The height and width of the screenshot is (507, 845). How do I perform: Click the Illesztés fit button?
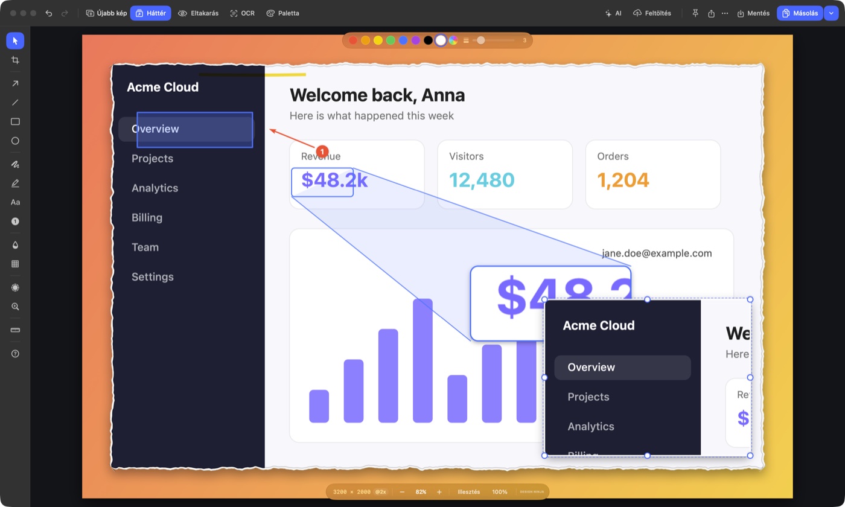[469, 492]
